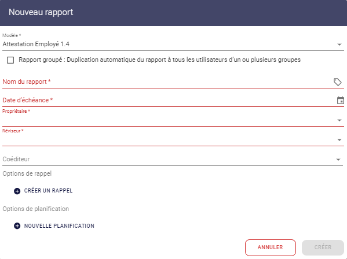Open the calendar icon for Date d'échéance
The width and height of the screenshot is (347, 259).
click(341, 100)
